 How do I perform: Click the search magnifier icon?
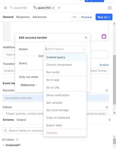pos(5,131)
